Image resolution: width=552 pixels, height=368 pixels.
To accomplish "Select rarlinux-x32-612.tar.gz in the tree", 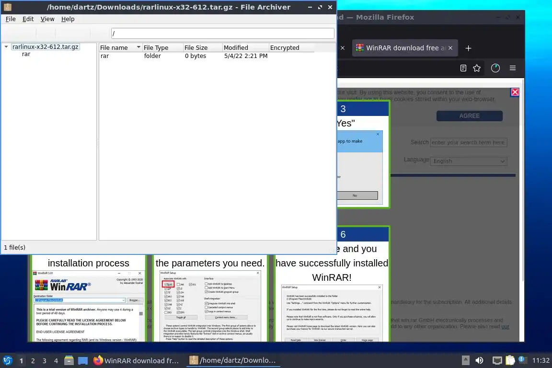I will pyautogui.click(x=46, y=47).
